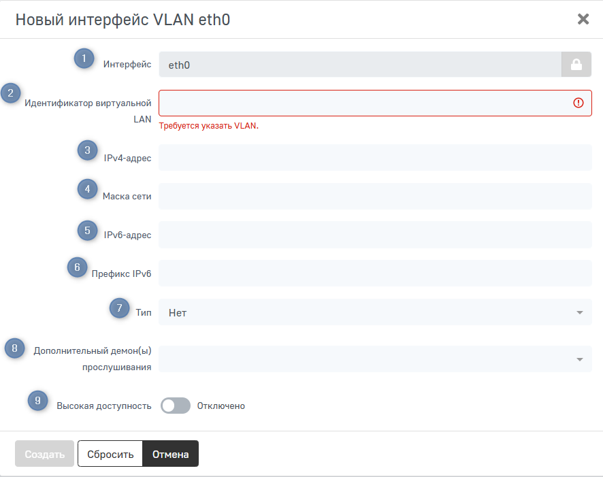Close the Новый интерфейс VLAN dialog
Viewport: 603px width, 477px height.
[x=583, y=19]
